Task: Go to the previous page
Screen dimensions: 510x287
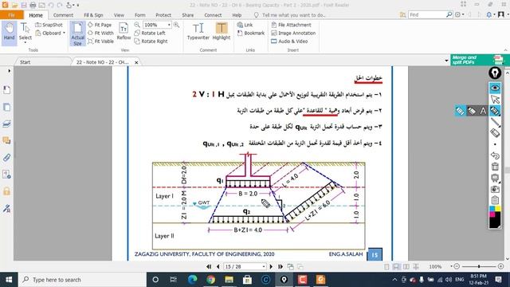Action: pos(218,266)
